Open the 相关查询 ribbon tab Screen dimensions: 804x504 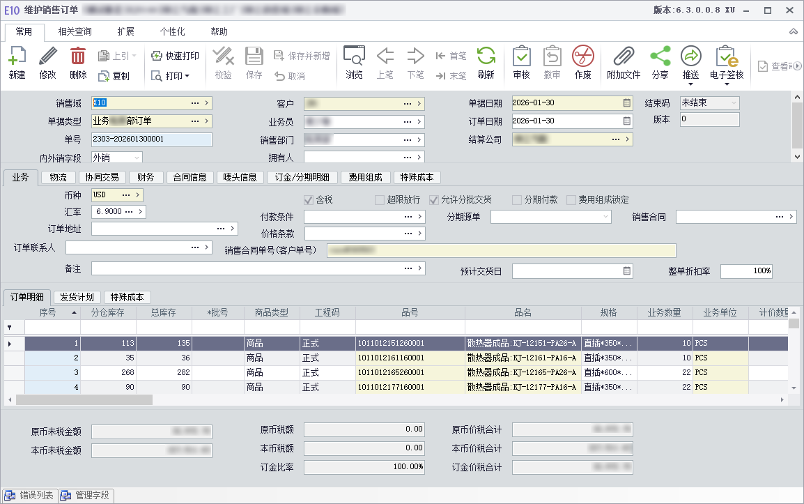[75, 32]
